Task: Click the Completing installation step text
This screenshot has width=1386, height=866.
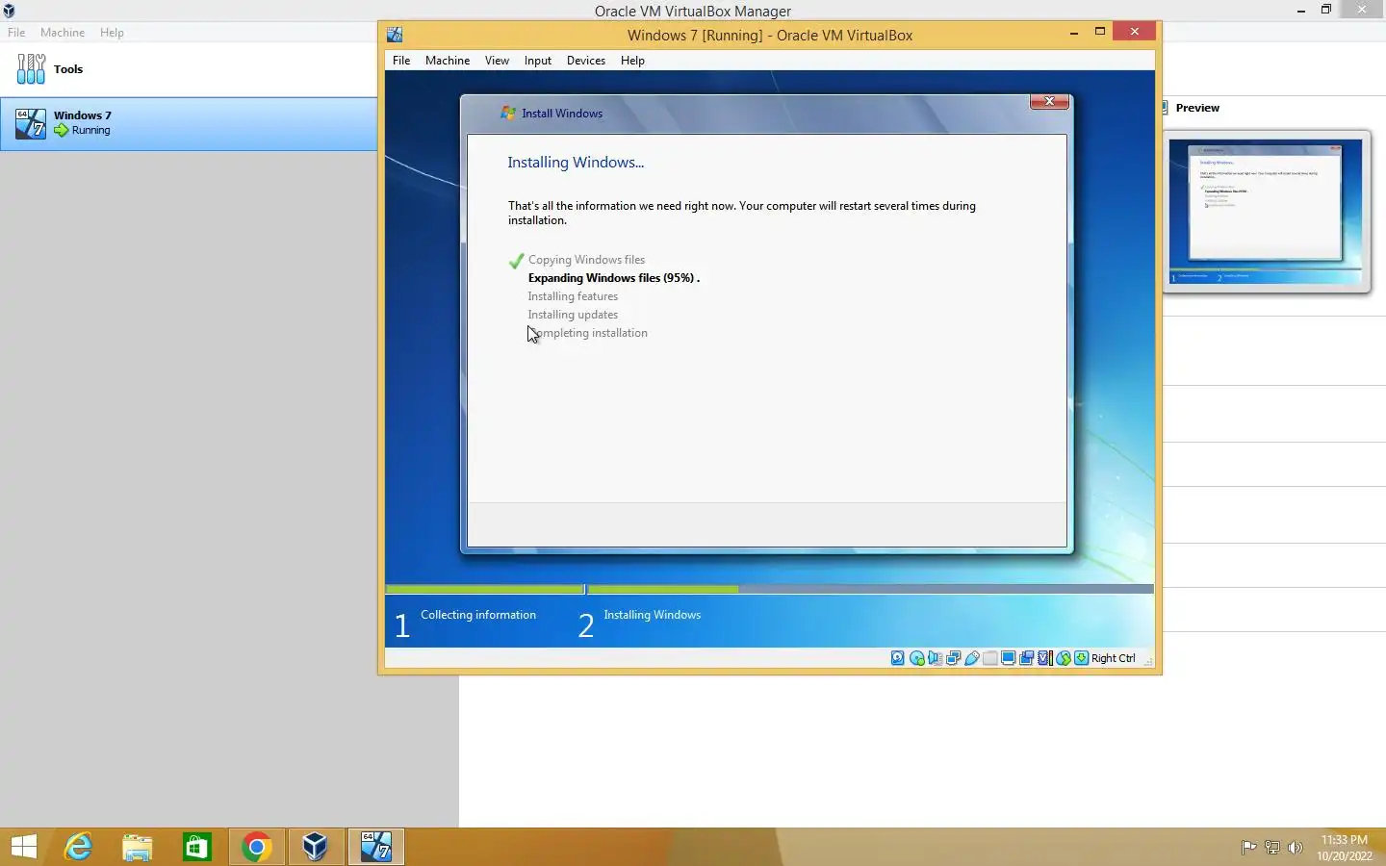Action: [x=587, y=333]
